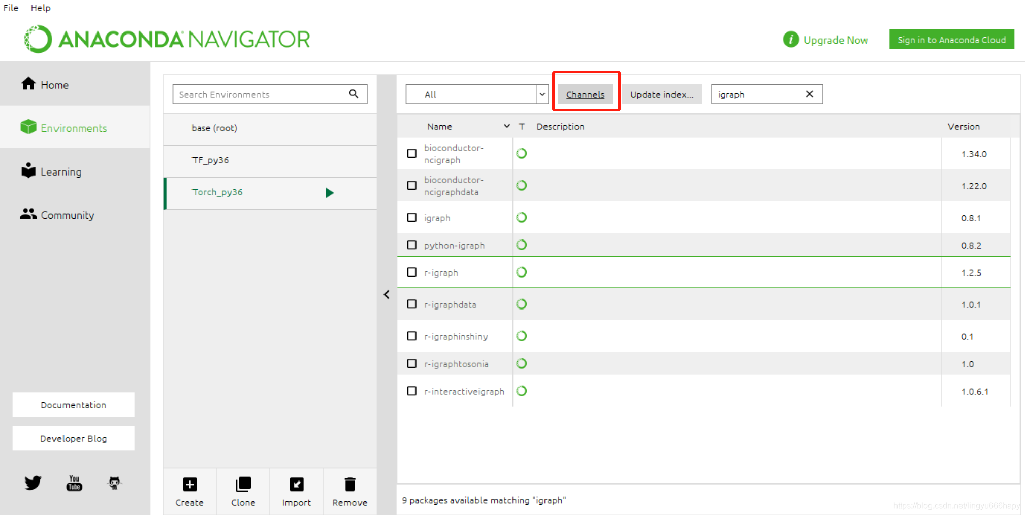Image resolution: width=1025 pixels, height=515 pixels.
Task: Click version 0.8.2 of python-igraph
Action: point(971,246)
